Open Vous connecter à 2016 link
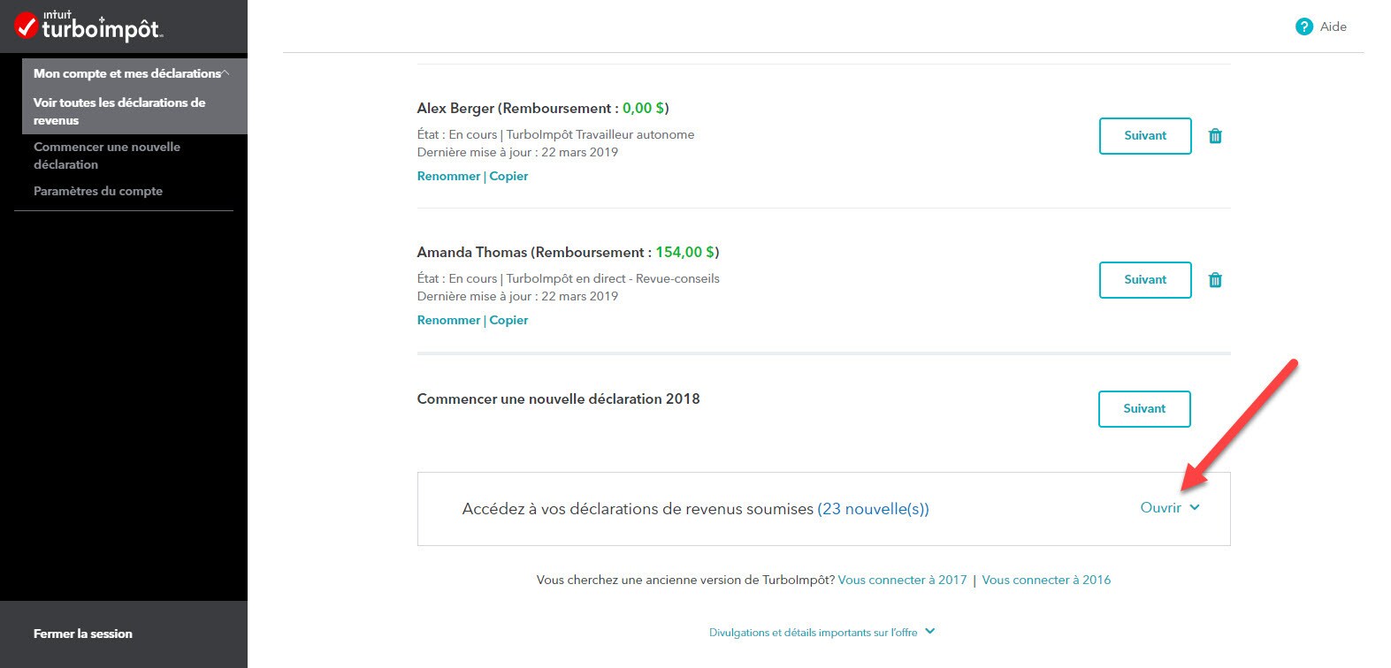Screen dimensions: 1391x668 pos(1046,580)
